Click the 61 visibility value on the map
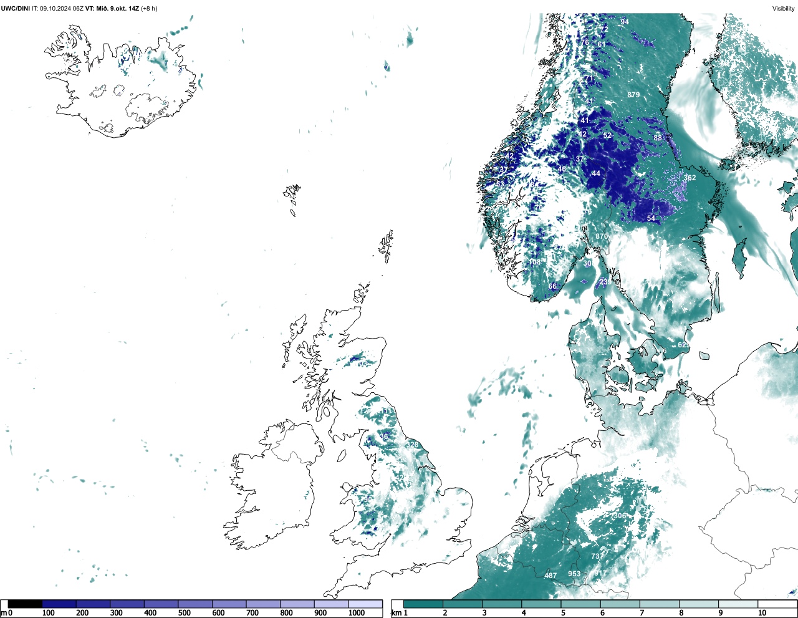Viewport: 798px width, 618px height. point(602,44)
